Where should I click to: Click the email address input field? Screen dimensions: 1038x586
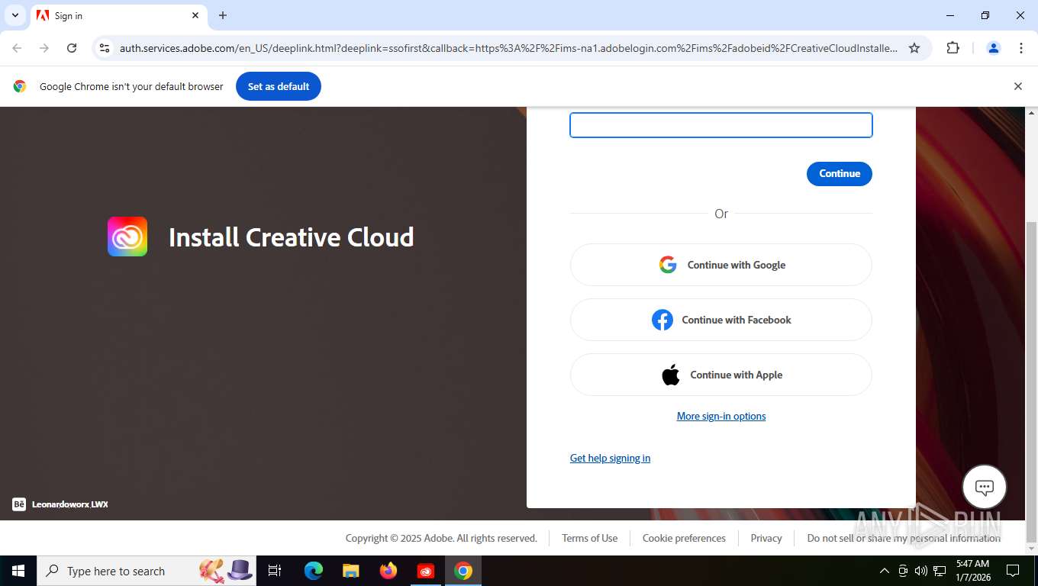pyautogui.click(x=721, y=125)
